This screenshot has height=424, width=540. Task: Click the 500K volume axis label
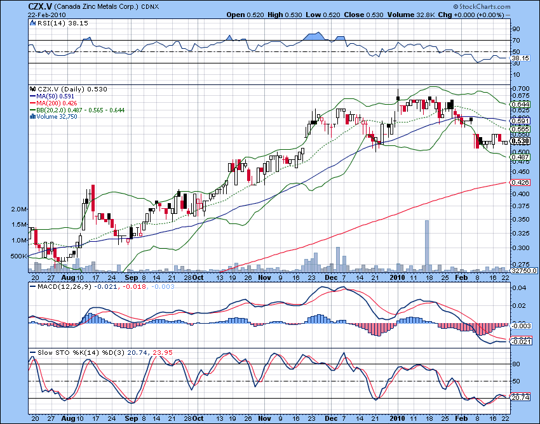(18, 256)
